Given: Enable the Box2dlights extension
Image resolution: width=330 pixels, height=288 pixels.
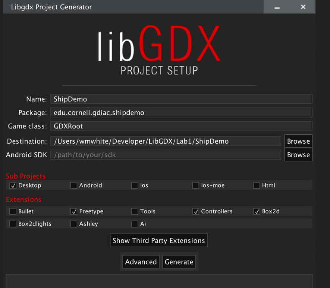Looking at the screenshot, I should 12,224.
